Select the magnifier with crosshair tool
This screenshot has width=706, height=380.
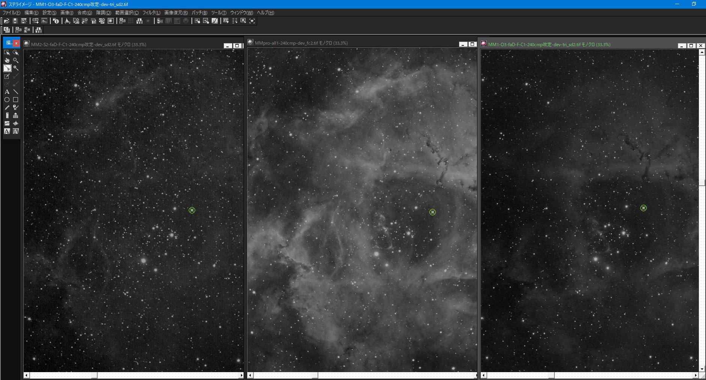tap(16, 68)
